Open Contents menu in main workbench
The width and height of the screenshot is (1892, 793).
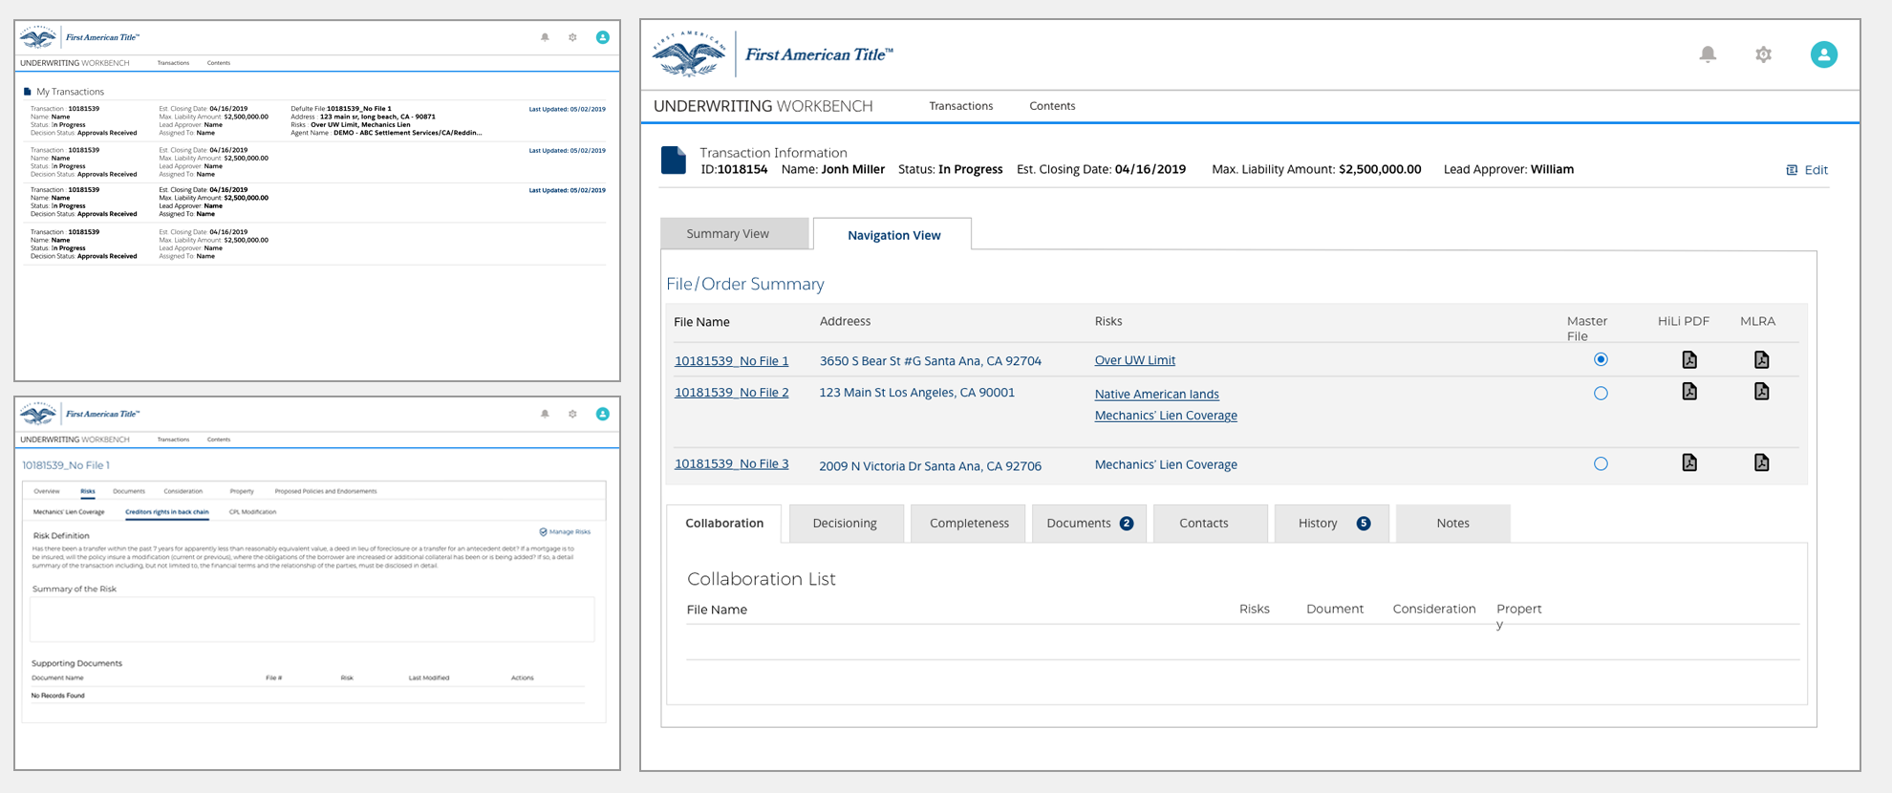click(1052, 106)
